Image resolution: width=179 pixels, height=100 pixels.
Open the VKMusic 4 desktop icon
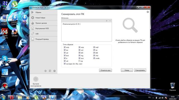pos(5,73)
